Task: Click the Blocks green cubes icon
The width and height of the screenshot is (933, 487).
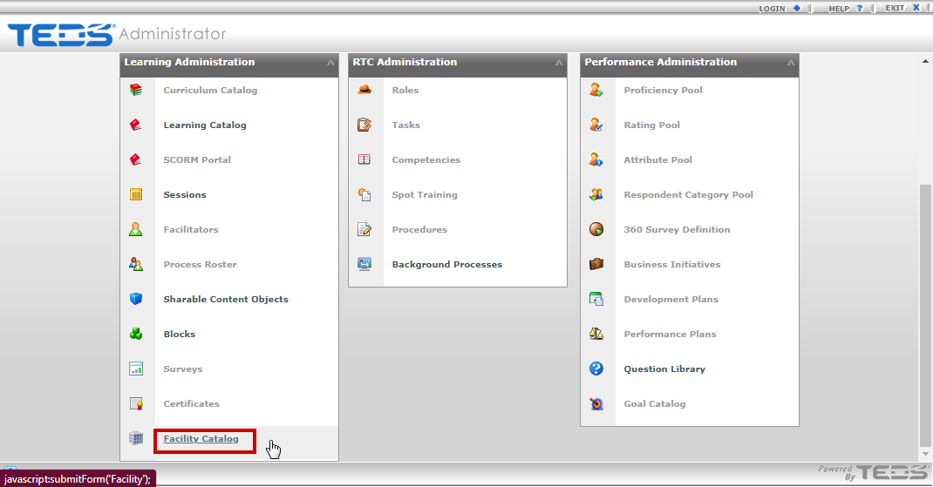Action: 136,334
